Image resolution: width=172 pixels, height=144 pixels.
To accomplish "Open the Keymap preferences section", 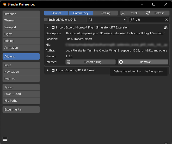I will tap(21, 78).
